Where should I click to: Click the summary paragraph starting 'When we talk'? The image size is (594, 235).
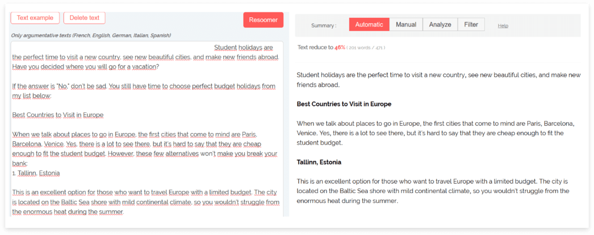pos(435,133)
